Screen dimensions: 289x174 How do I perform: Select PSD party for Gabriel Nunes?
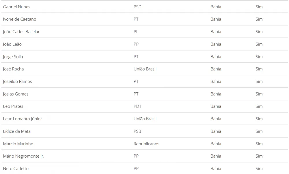click(138, 7)
